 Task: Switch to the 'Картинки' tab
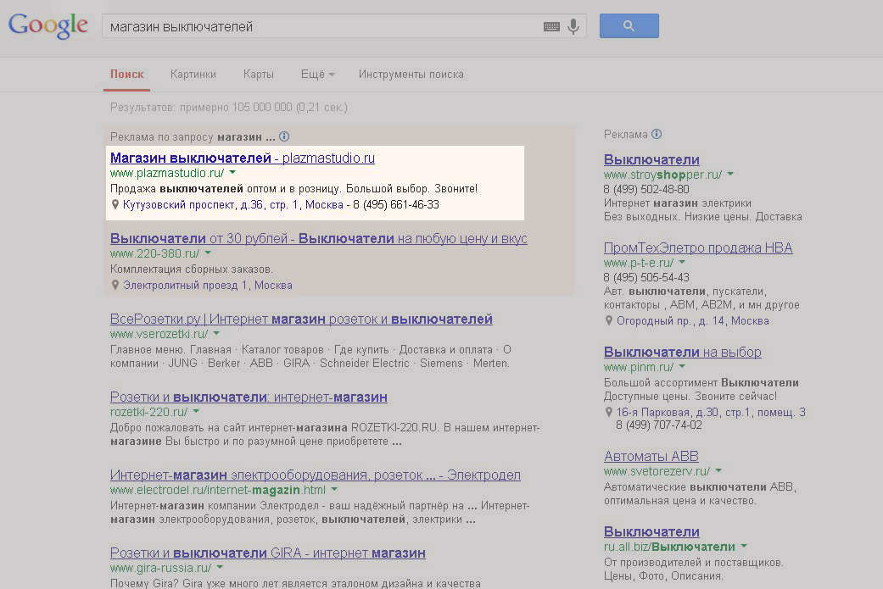point(193,75)
